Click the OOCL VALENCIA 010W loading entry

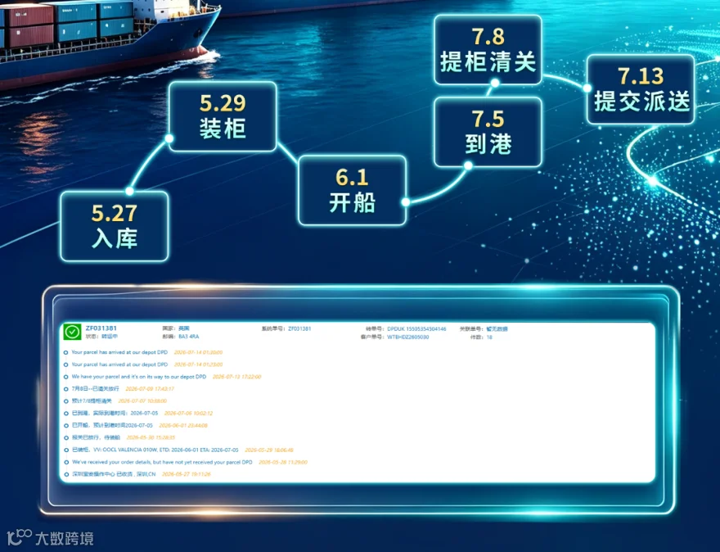pos(178,450)
